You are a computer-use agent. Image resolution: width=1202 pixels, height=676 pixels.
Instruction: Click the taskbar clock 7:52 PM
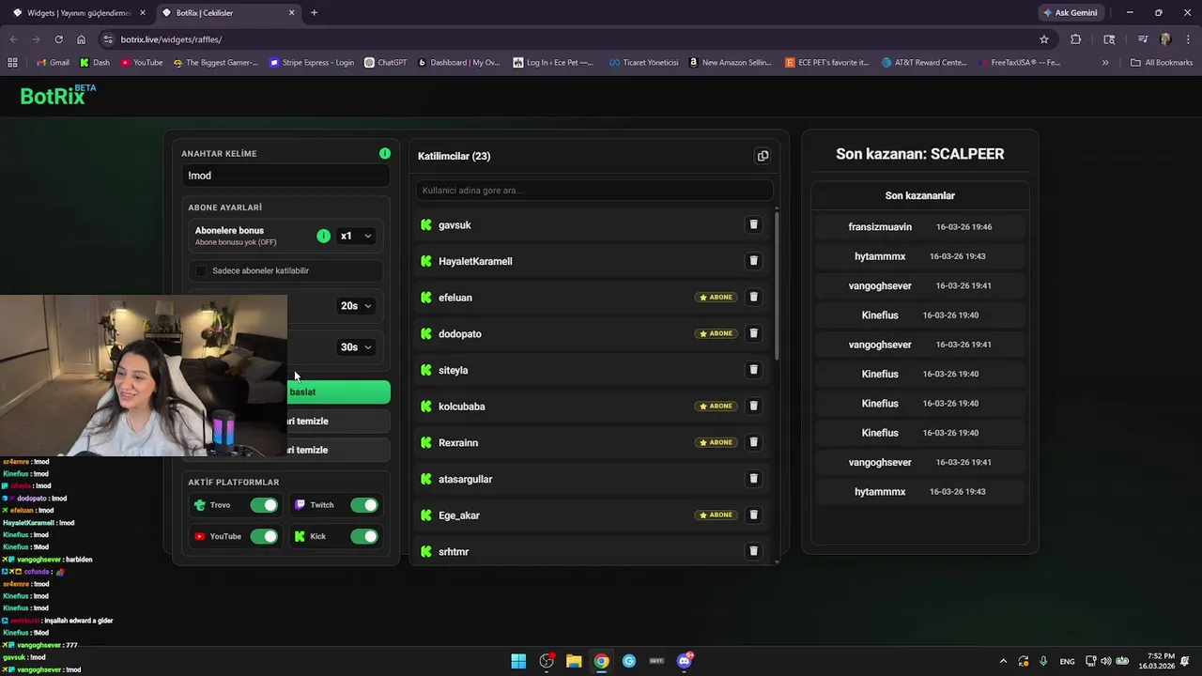1157,661
